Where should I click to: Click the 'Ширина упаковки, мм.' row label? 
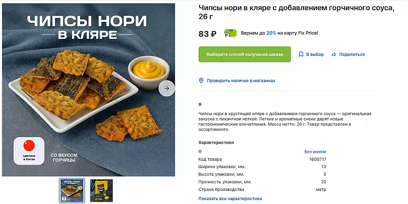pos(221,167)
